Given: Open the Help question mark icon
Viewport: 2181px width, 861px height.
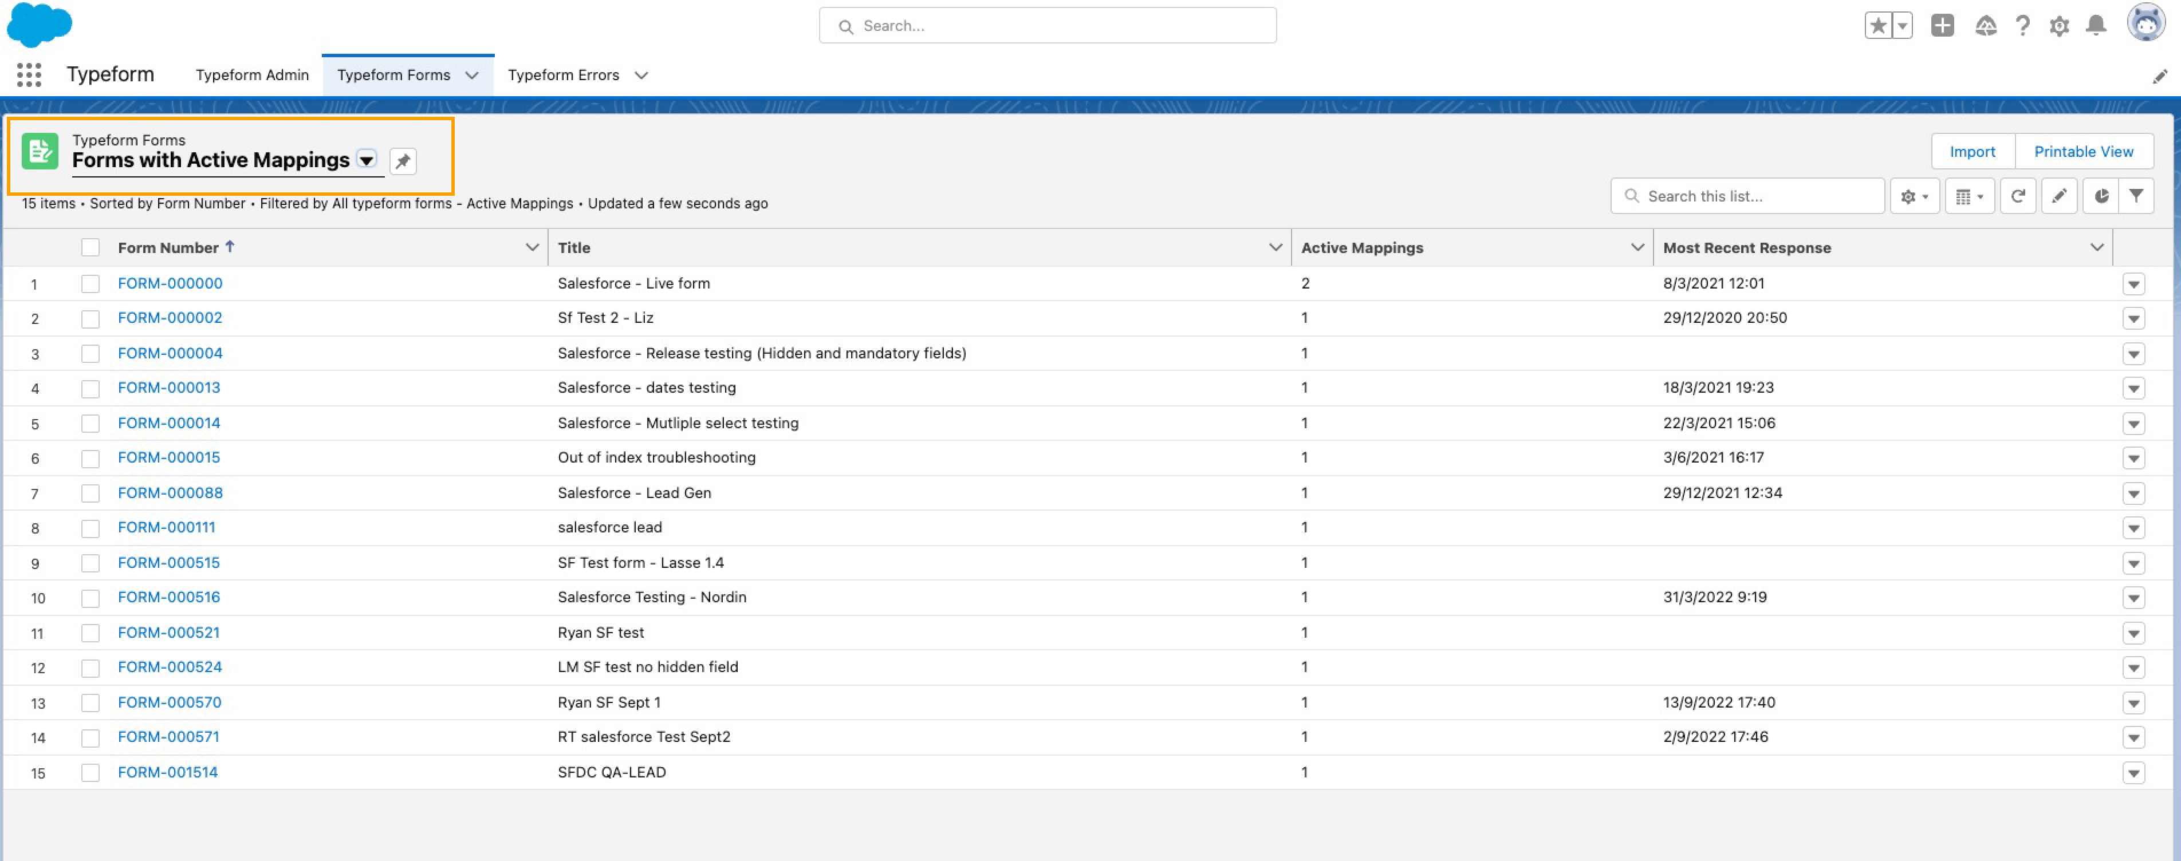Looking at the screenshot, I should (2023, 25).
